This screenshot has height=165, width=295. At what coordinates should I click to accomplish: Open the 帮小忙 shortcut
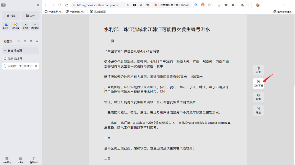(x=6, y=26)
